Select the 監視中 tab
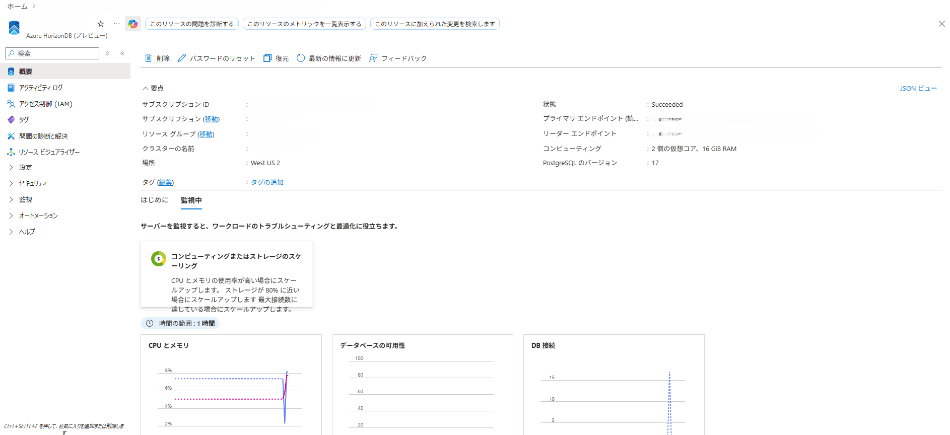 coord(191,200)
